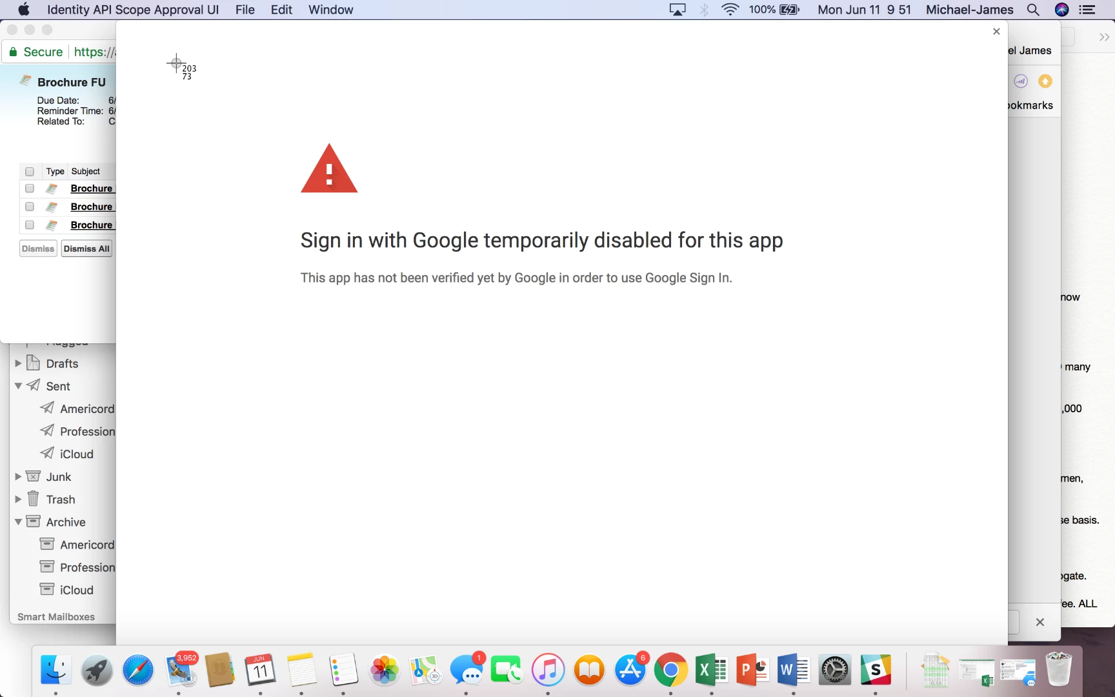Open Reminders app in dock

pos(343,671)
